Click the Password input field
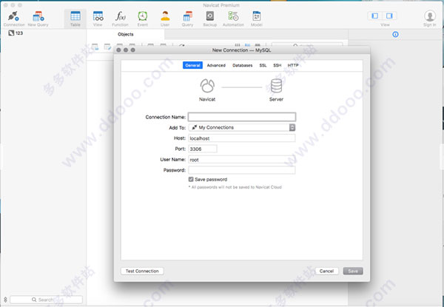 click(x=242, y=170)
